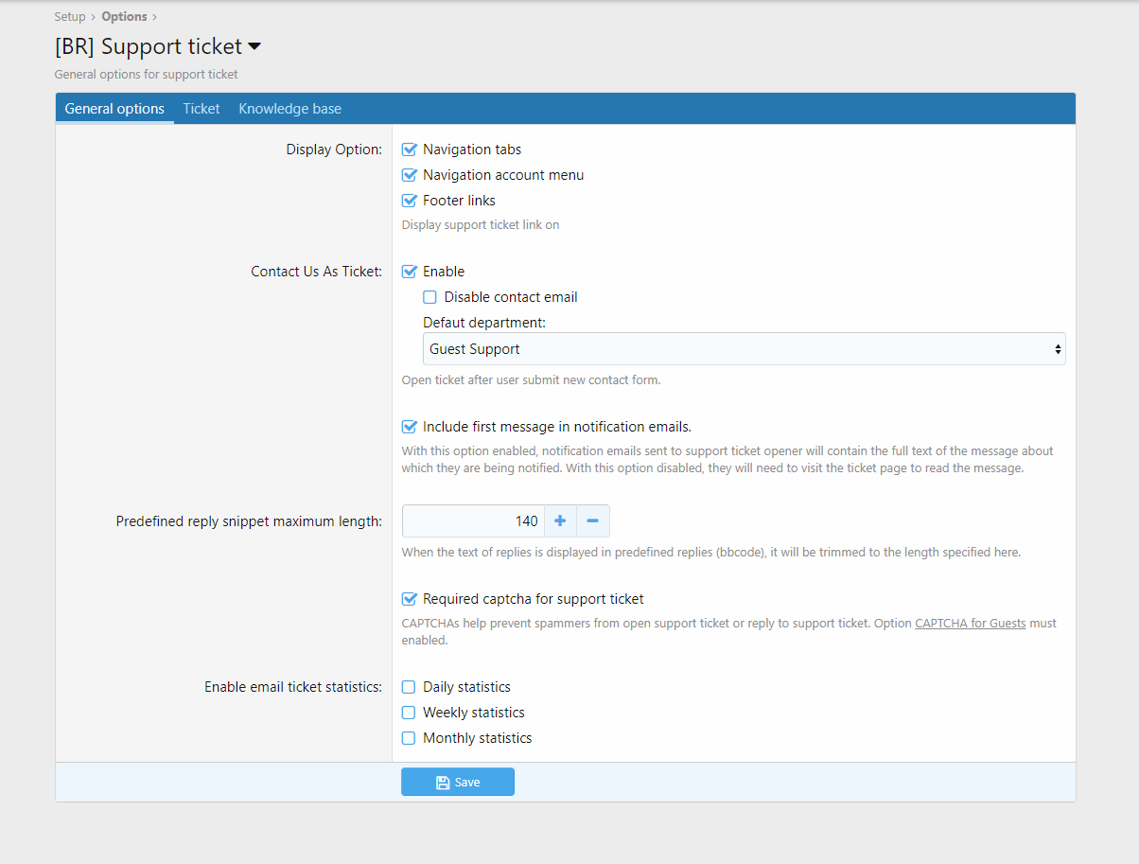Disable Contact Us As Ticket Enable checkbox

410,272
